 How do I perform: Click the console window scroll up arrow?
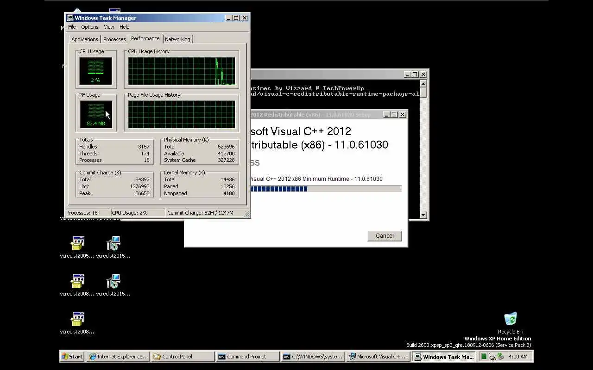423,84
